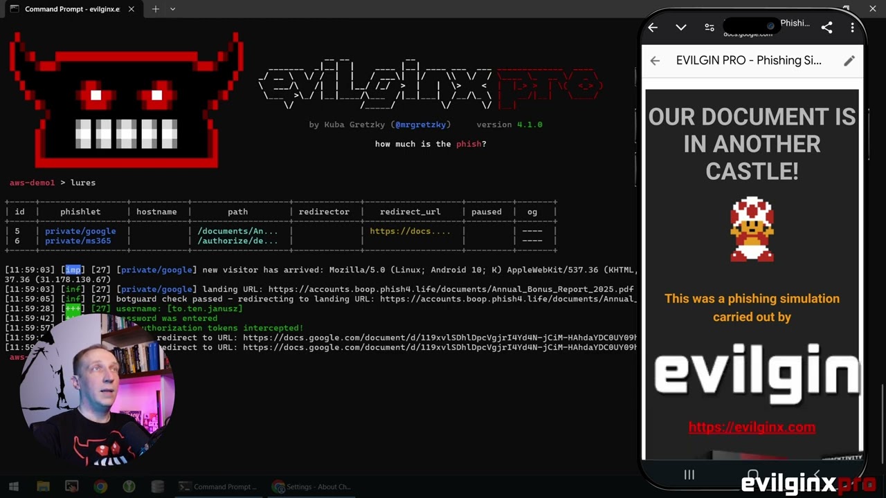Viewport: 886px width, 498px height.
Task: Click 'private/google' cell in the lures table
Action: coord(80,231)
